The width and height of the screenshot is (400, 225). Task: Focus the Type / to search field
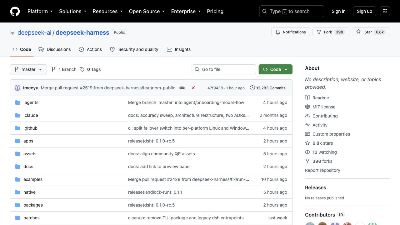coord(292,11)
